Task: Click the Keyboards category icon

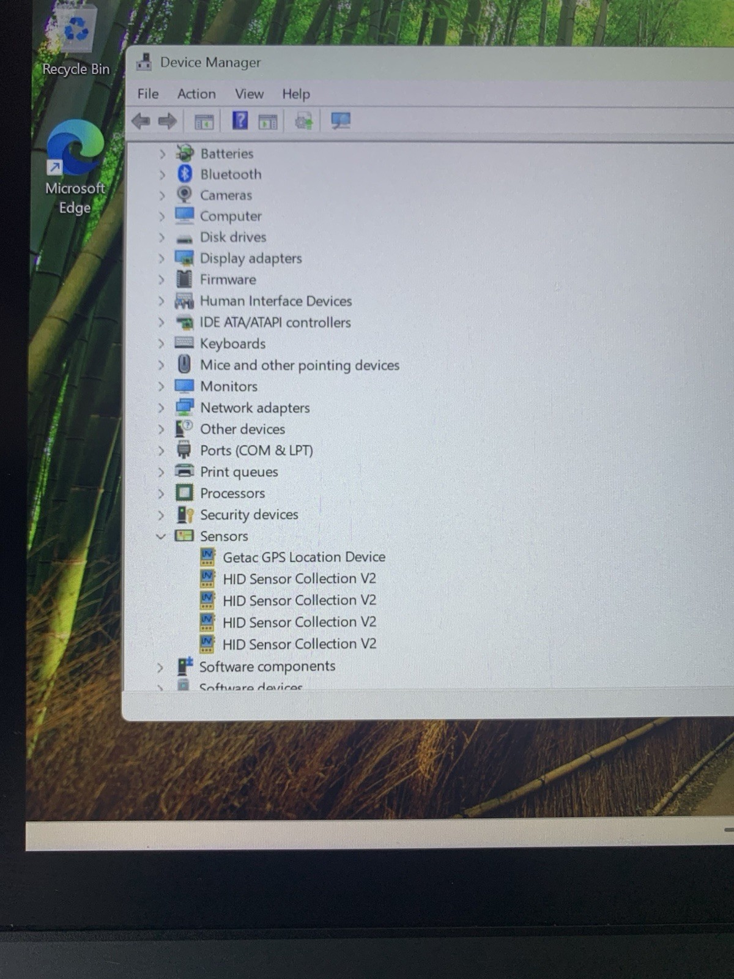Action: pyautogui.click(x=184, y=343)
